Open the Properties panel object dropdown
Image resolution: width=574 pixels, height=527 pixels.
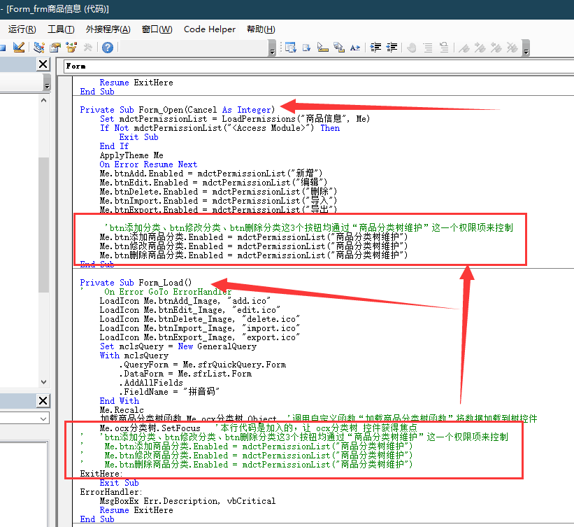pos(25,418)
